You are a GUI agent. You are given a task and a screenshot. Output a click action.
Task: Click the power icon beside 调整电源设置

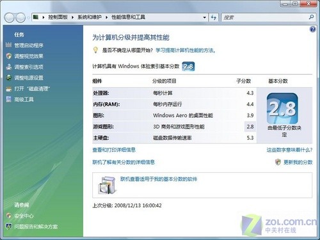coord(9,77)
